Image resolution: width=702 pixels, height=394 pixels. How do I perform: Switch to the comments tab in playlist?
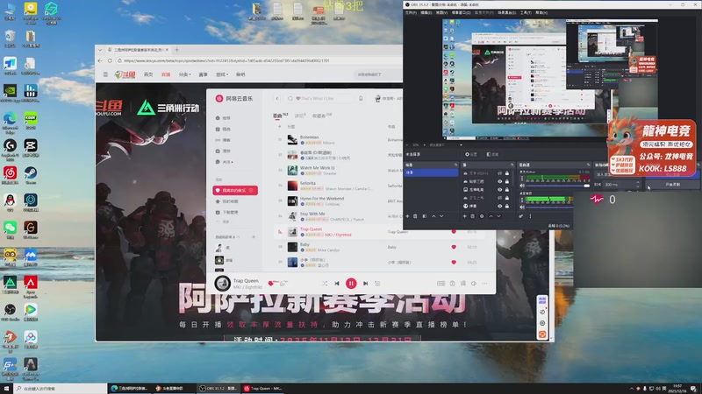[x=299, y=116]
